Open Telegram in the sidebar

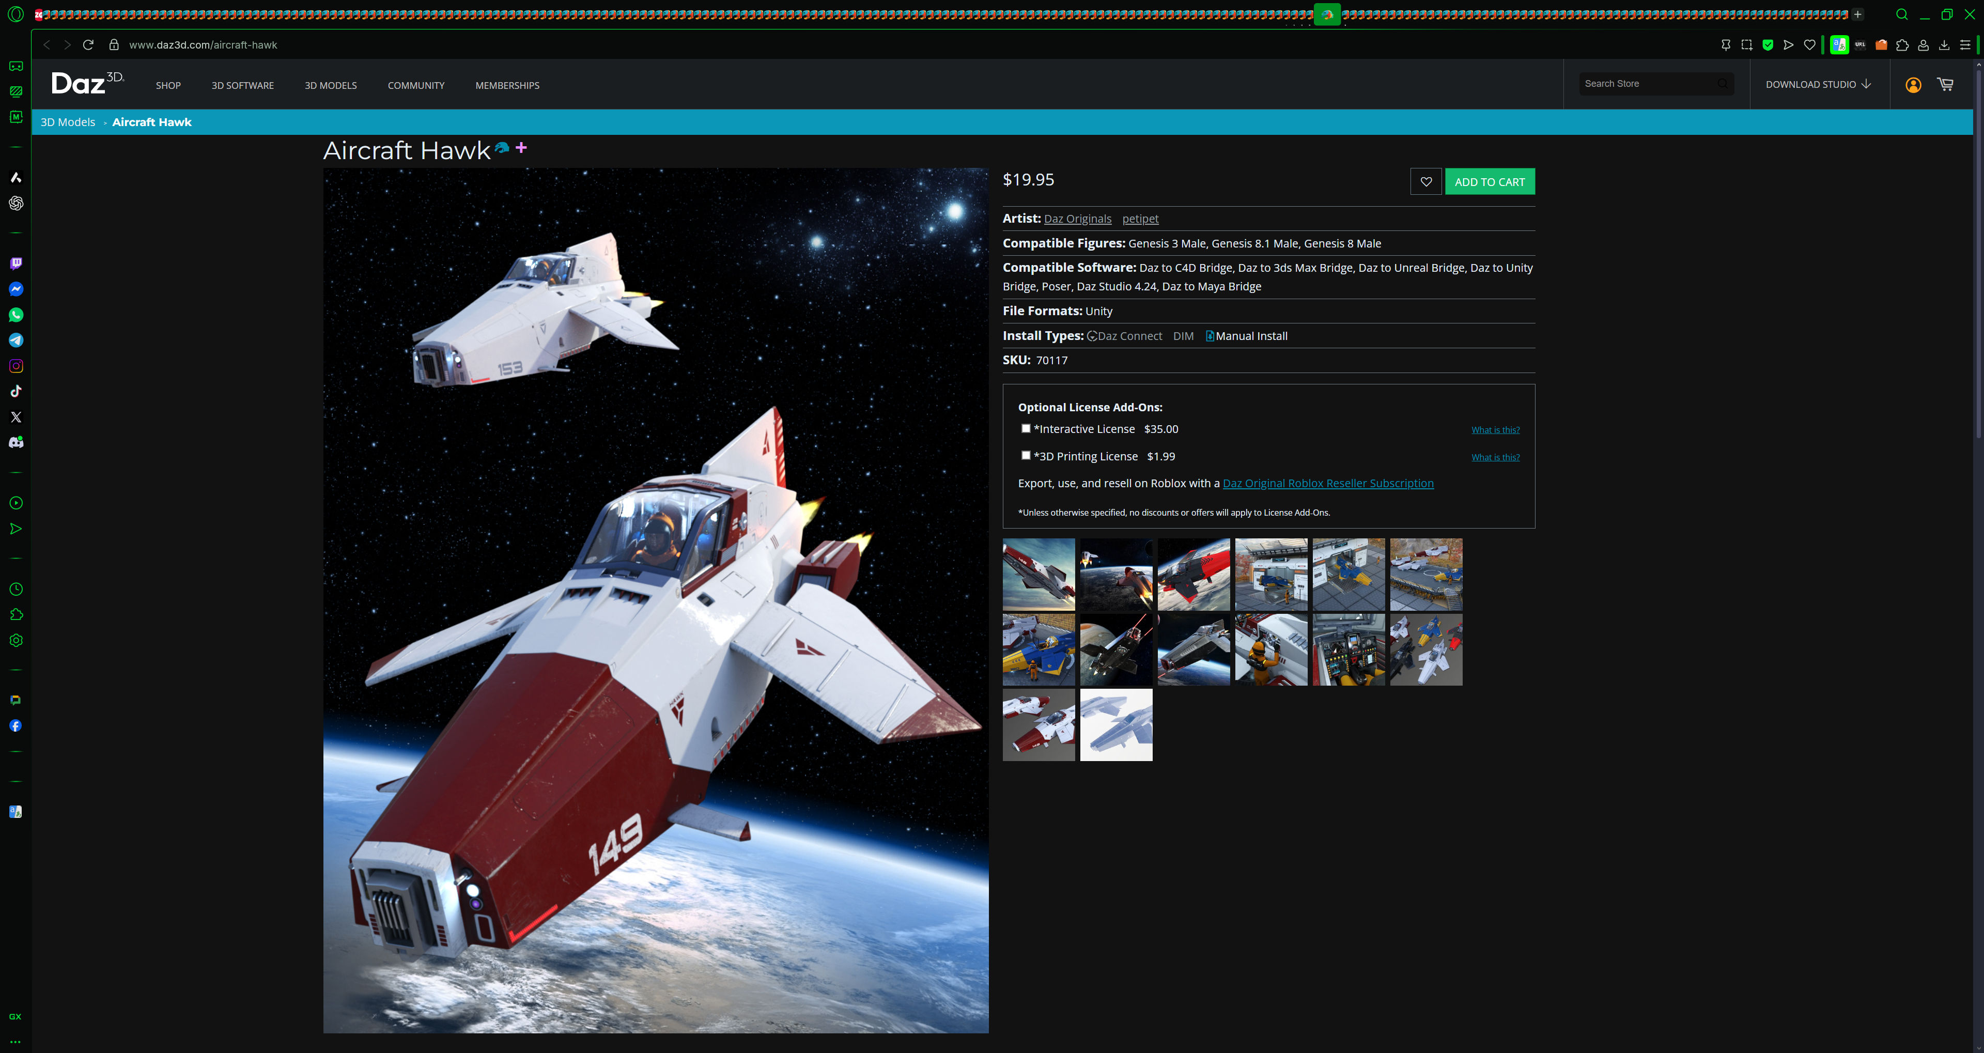coord(16,339)
